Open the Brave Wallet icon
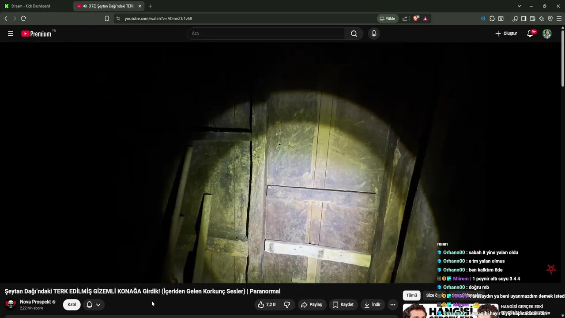The image size is (565, 318). point(532,19)
